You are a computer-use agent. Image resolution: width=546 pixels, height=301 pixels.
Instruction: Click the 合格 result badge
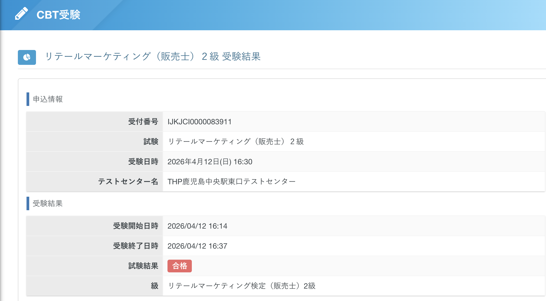coord(179,266)
